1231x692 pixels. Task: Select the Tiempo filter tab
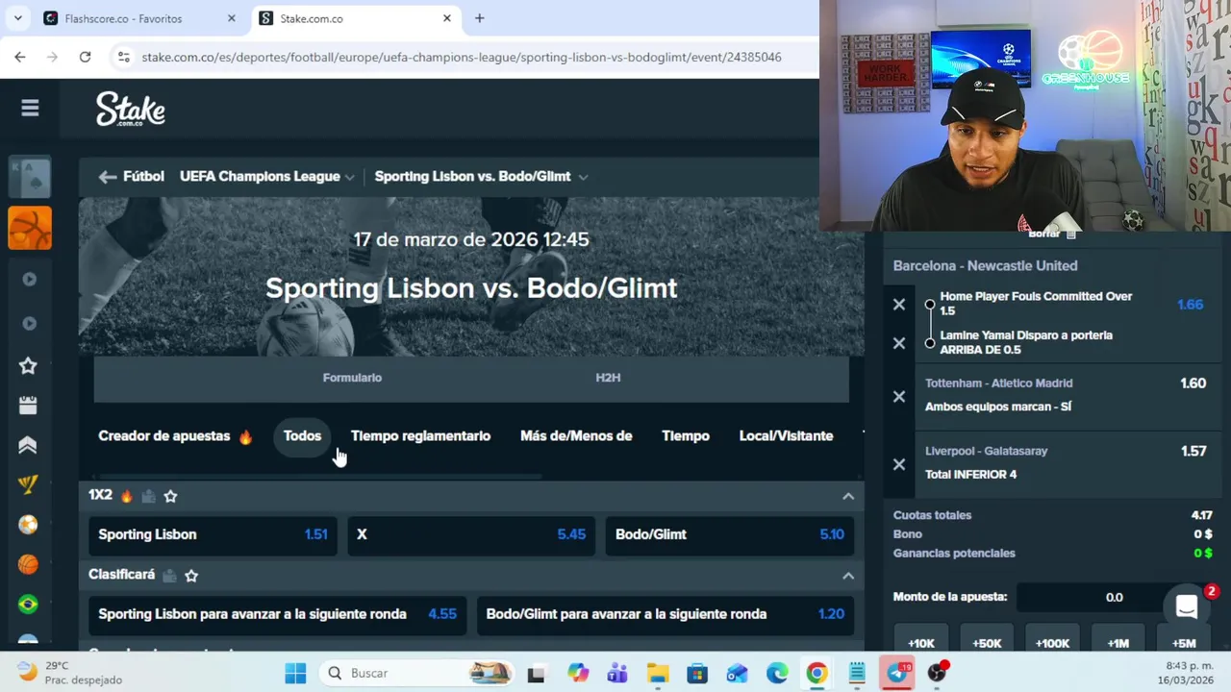coord(686,436)
